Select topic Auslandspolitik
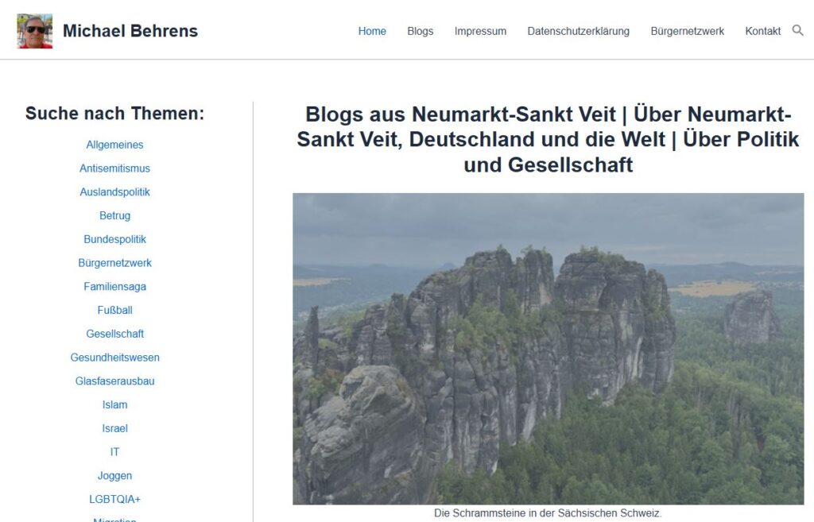Screen dimensions: 814x522 point(114,192)
